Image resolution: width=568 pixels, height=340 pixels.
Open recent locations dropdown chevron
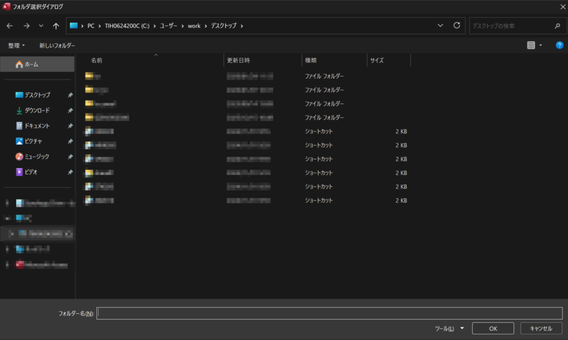41,26
